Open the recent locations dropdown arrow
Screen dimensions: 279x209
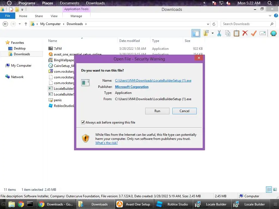(20, 24)
